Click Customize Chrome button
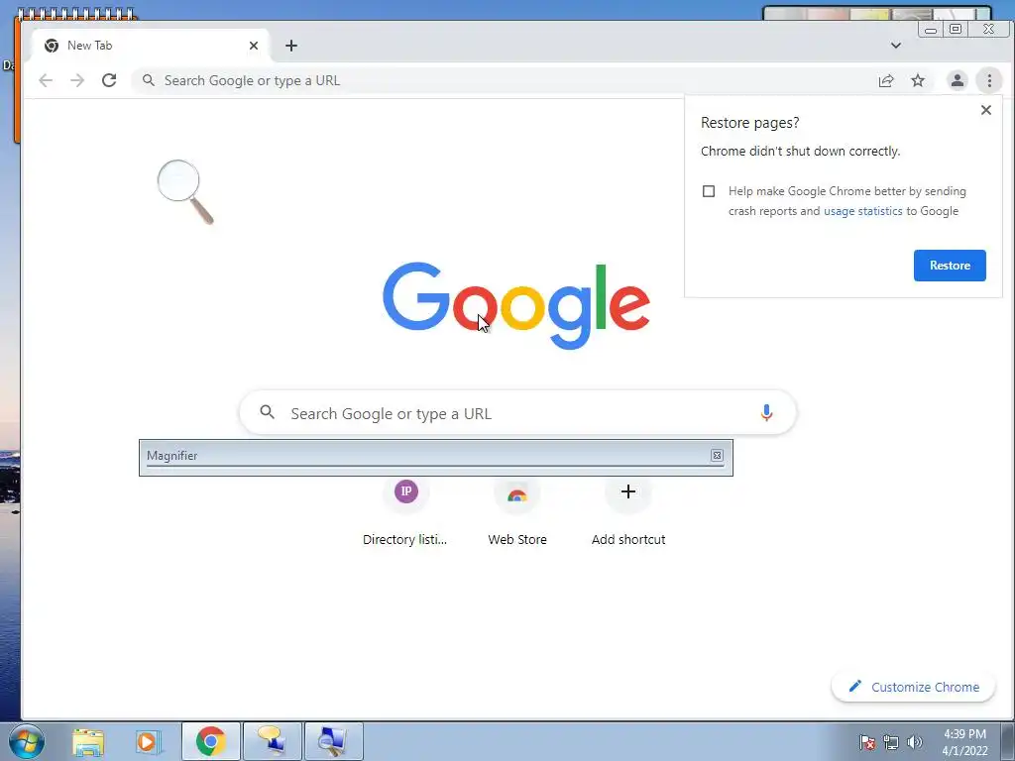The width and height of the screenshot is (1015, 761). 913,687
